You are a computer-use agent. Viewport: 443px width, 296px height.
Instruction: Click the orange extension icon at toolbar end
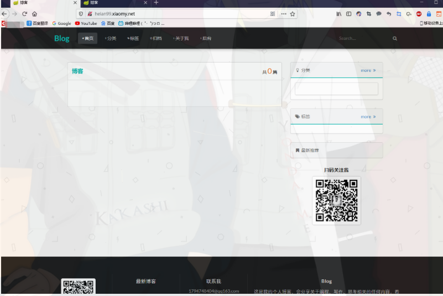[439, 14]
